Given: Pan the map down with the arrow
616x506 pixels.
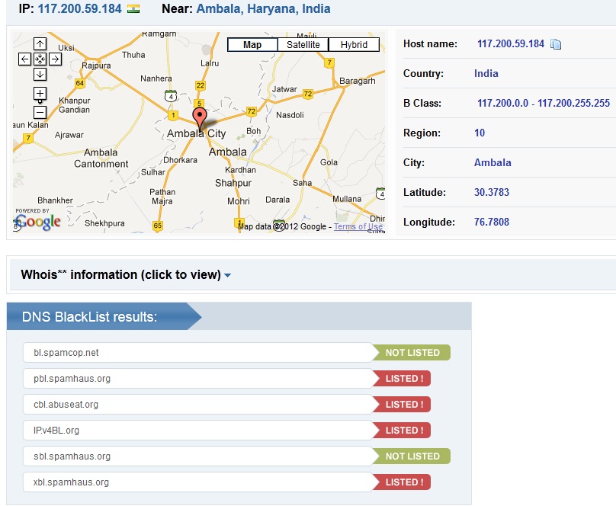Looking at the screenshot, I should (x=40, y=74).
